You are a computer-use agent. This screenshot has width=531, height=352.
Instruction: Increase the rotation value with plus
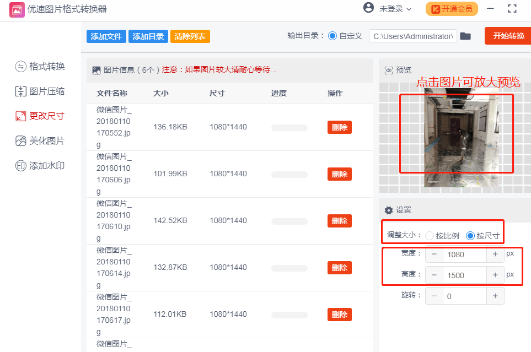point(495,296)
